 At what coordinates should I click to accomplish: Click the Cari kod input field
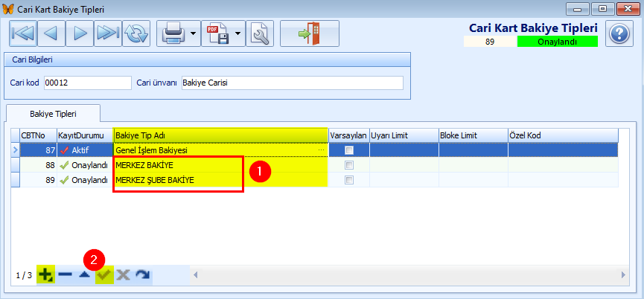point(87,83)
